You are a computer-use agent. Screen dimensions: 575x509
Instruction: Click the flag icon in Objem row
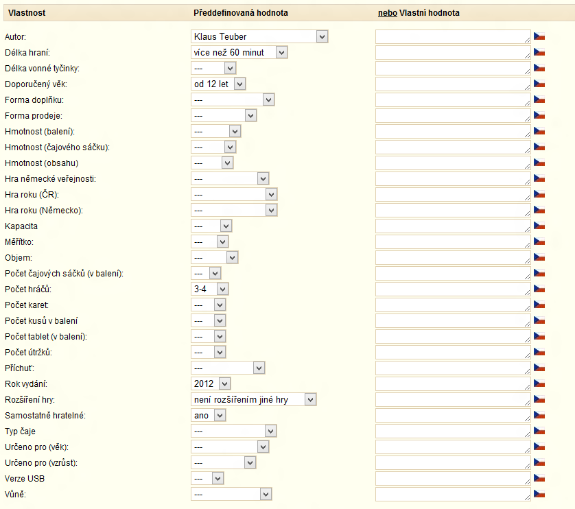tap(539, 257)
